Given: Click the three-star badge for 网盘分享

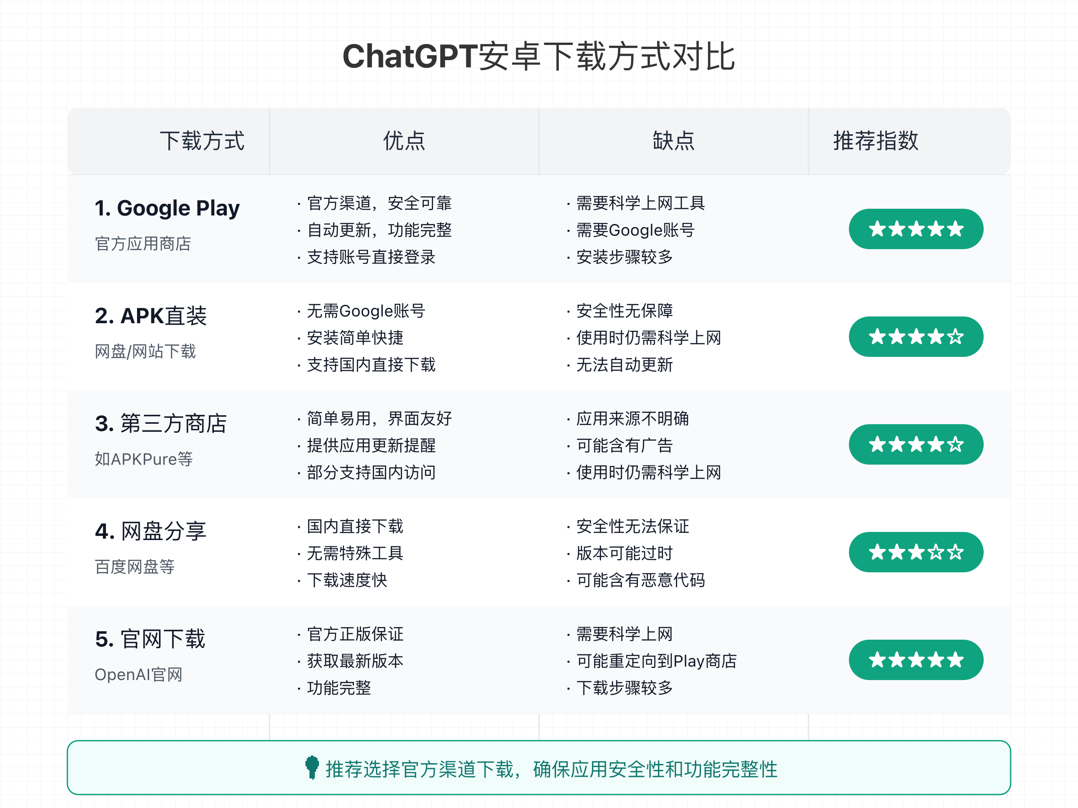Looking at the screenshot, I should pyautogui.click(x=916, y=552).
